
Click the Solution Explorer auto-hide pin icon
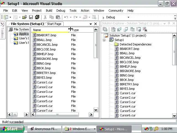coord(169,23)
